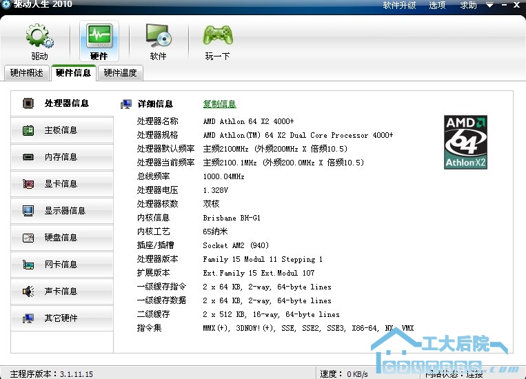Open the 驱动 (driver) gear icon

click(40, 36)
